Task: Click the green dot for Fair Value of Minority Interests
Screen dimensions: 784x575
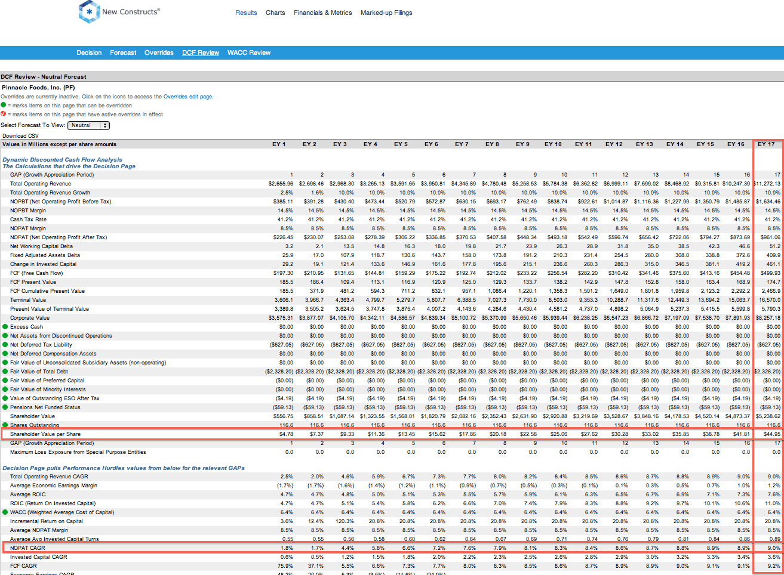Action: 5,389
